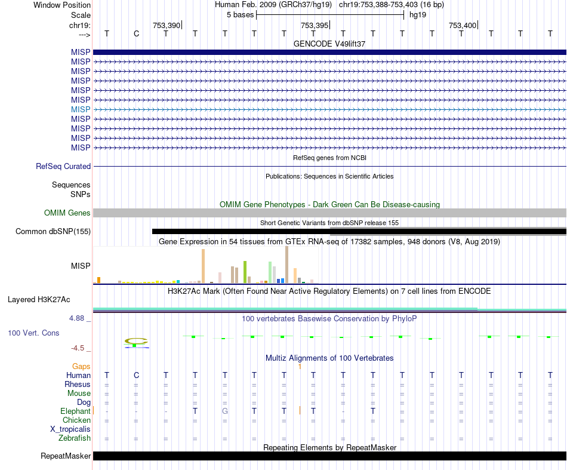Open '100 vertebrates Basewise Conservation by PhyloP' title
Viewport: 567px width, 470px height.
[329, 319]
